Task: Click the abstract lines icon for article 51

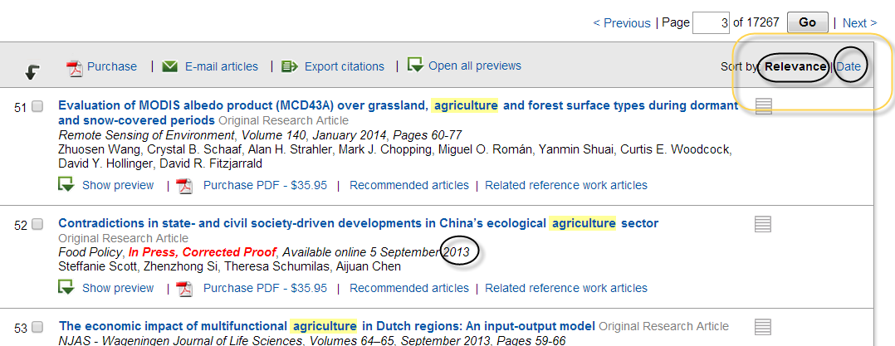Action: point(764,106)
